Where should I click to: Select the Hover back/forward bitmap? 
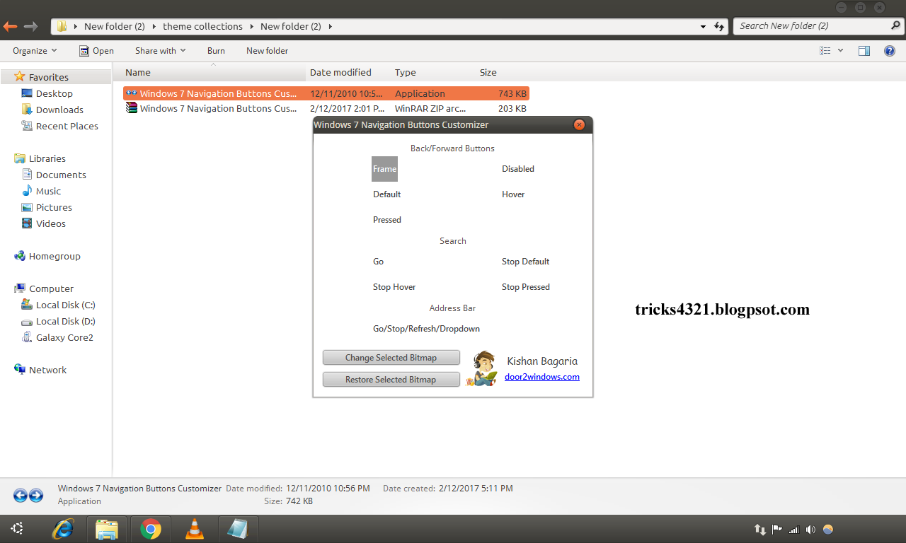coord(513,194)
